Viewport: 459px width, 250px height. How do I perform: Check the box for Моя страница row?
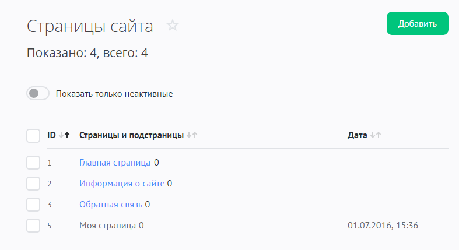(x=33, y=226)
